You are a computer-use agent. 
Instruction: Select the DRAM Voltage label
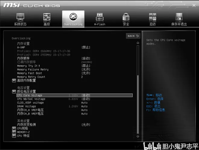click(27, 106)
